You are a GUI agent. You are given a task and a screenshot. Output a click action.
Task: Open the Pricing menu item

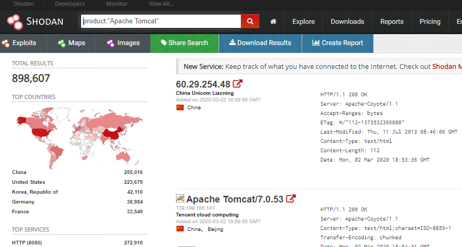coord(429,22)
